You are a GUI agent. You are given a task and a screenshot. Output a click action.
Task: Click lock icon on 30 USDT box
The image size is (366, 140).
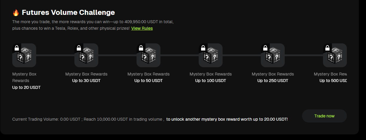tap(79, 48)
